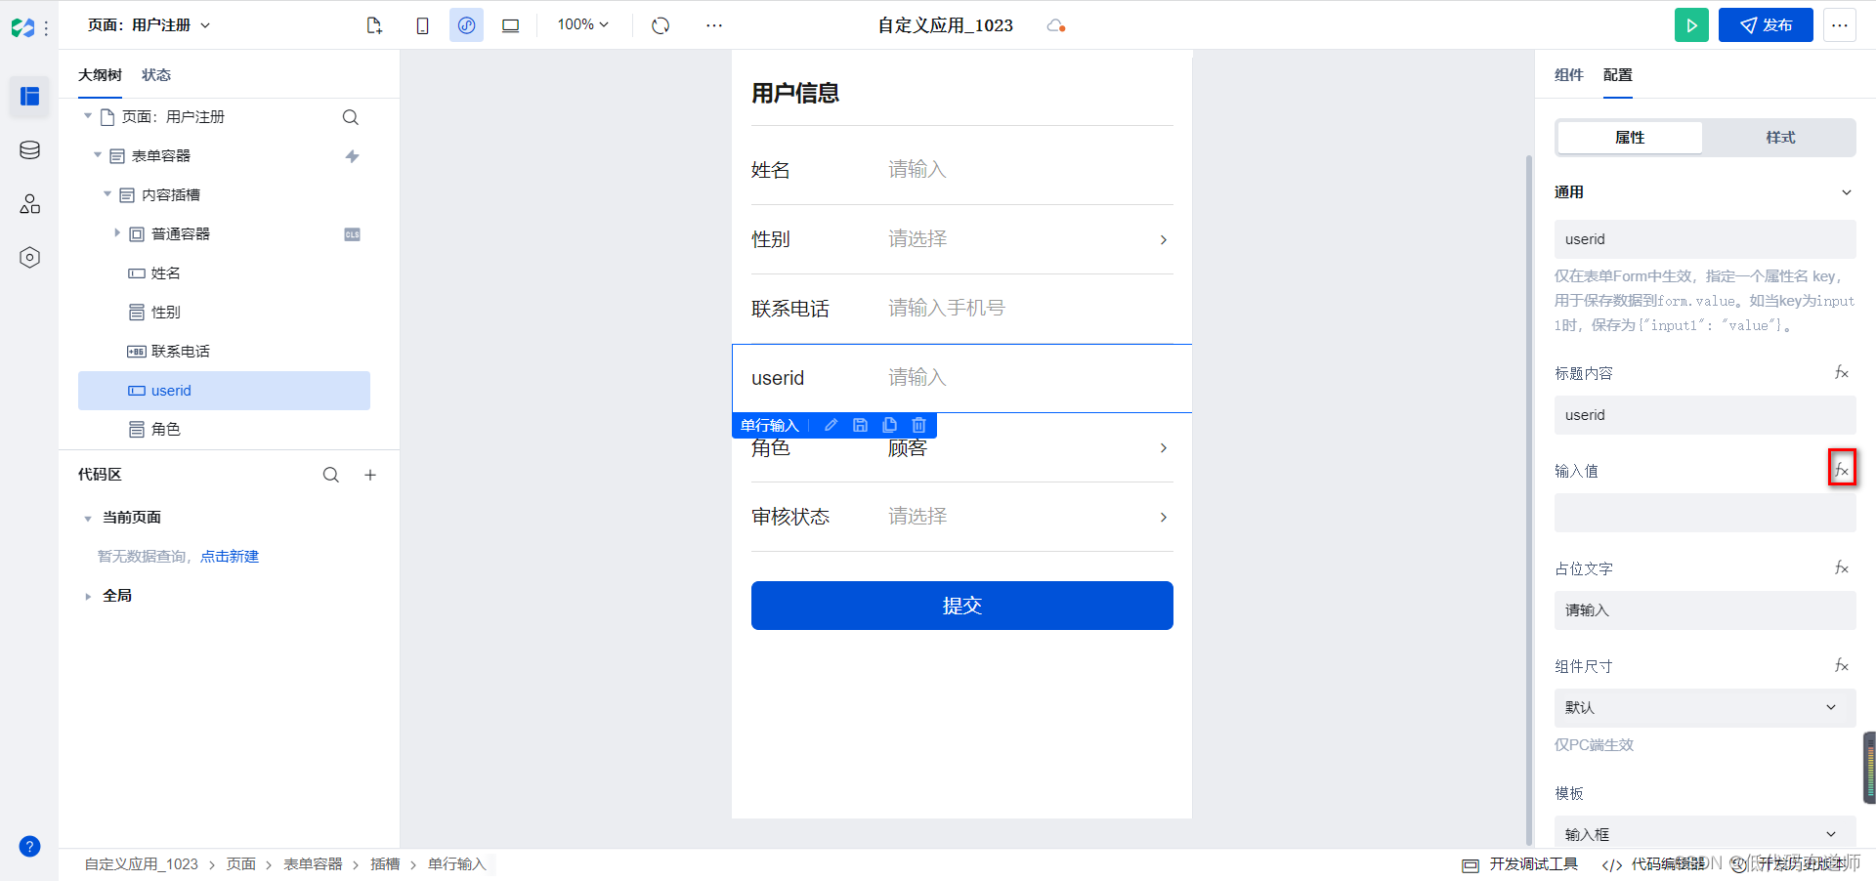
Task: Click the 点击新建 link
Action: tap(230, 557)
